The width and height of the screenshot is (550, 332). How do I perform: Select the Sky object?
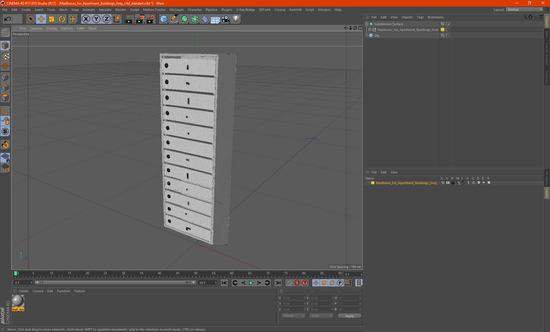377,35
